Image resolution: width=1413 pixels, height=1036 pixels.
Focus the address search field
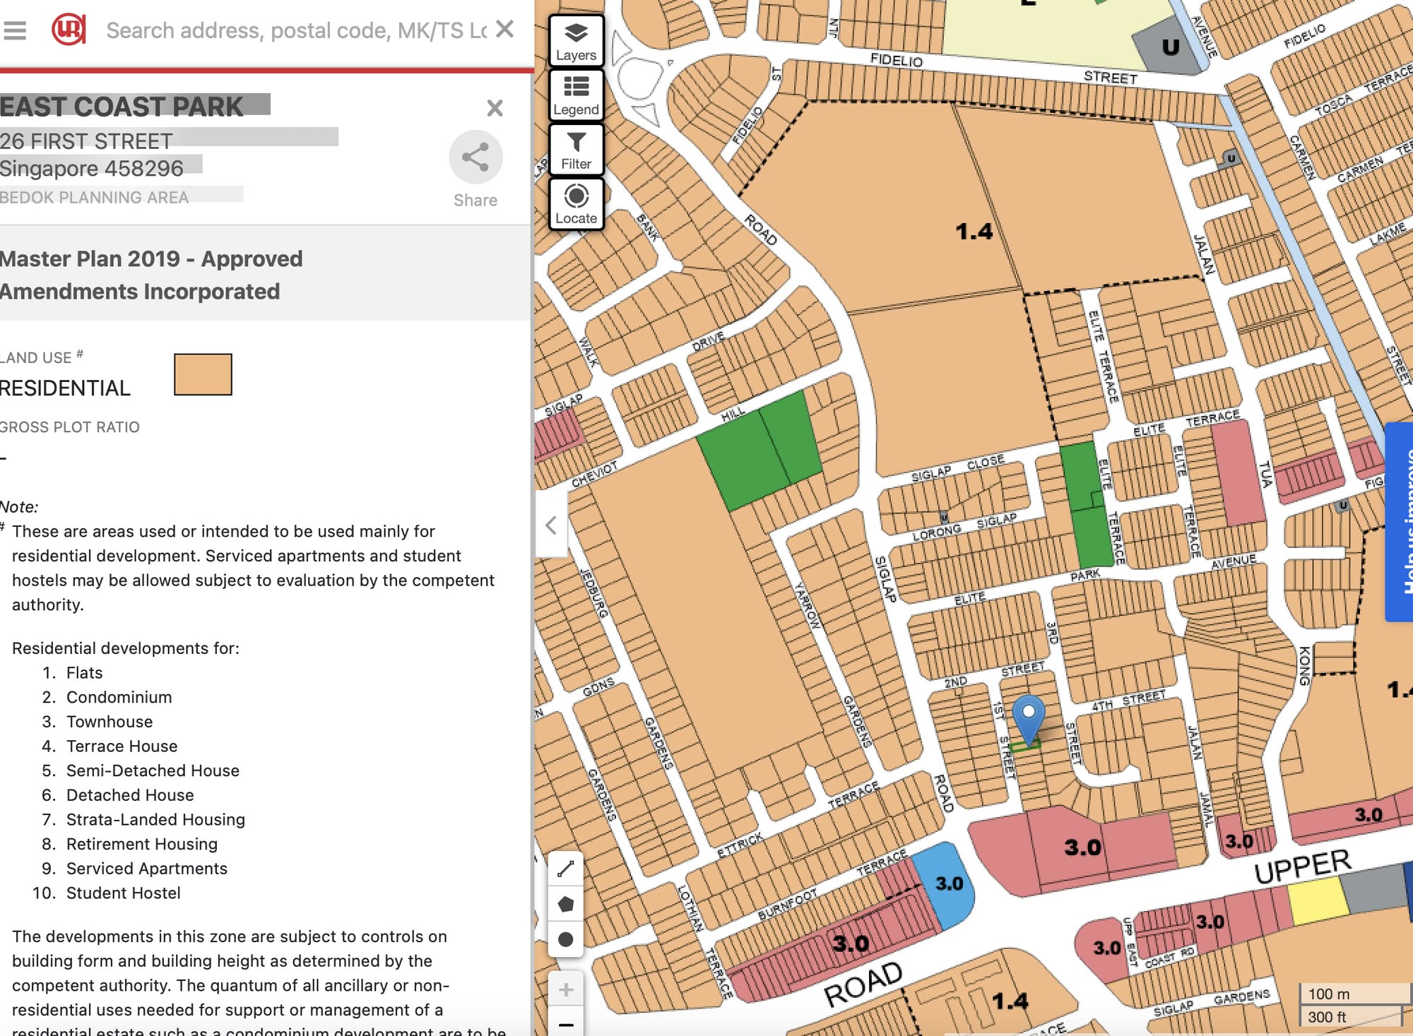pyautogui.click(x=296, y=30)
